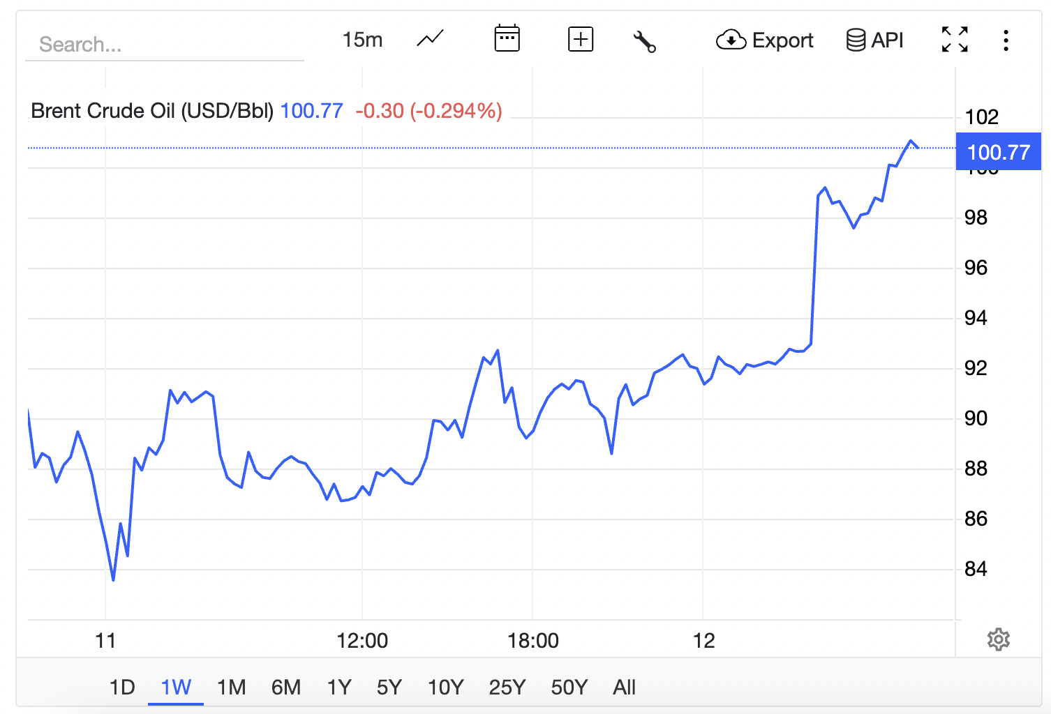The height and width of the screenshot is (714, 1051).
Task: Open the three-dot more options menu
Action: tap(1005, 40)
